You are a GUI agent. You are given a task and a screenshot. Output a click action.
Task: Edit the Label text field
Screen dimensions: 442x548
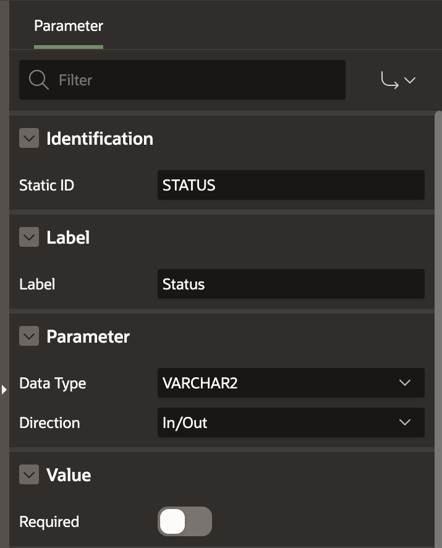tap(291, 284)
